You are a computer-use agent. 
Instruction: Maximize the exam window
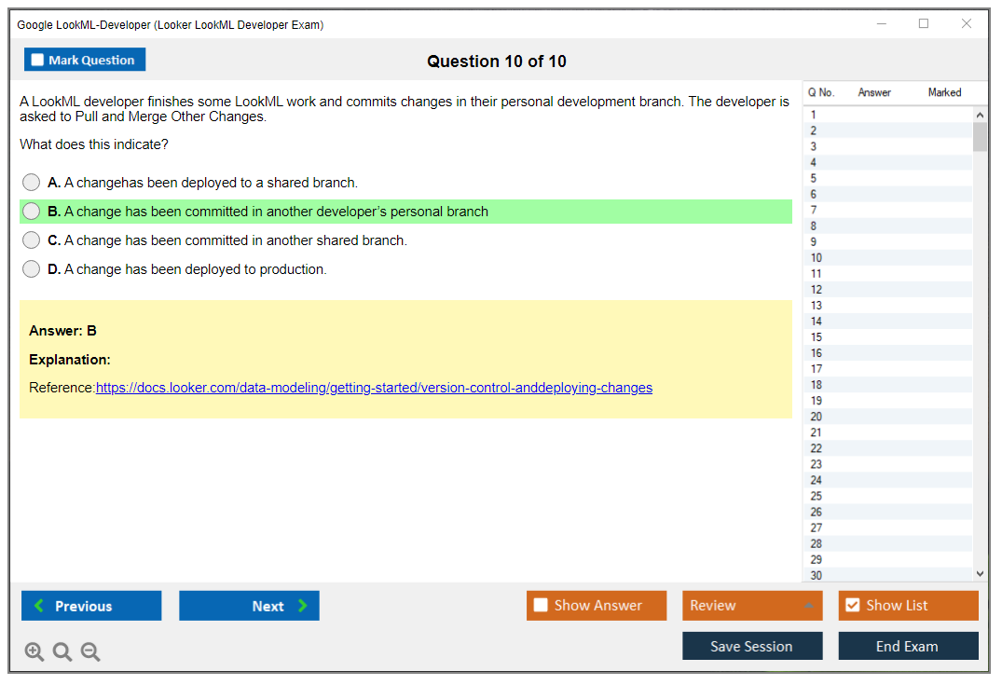(924, 24)
